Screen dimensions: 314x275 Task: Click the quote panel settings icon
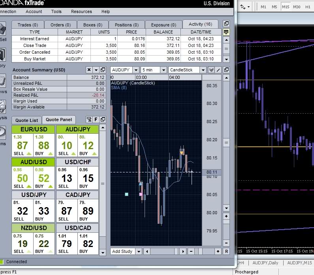(x=89, y=120)
